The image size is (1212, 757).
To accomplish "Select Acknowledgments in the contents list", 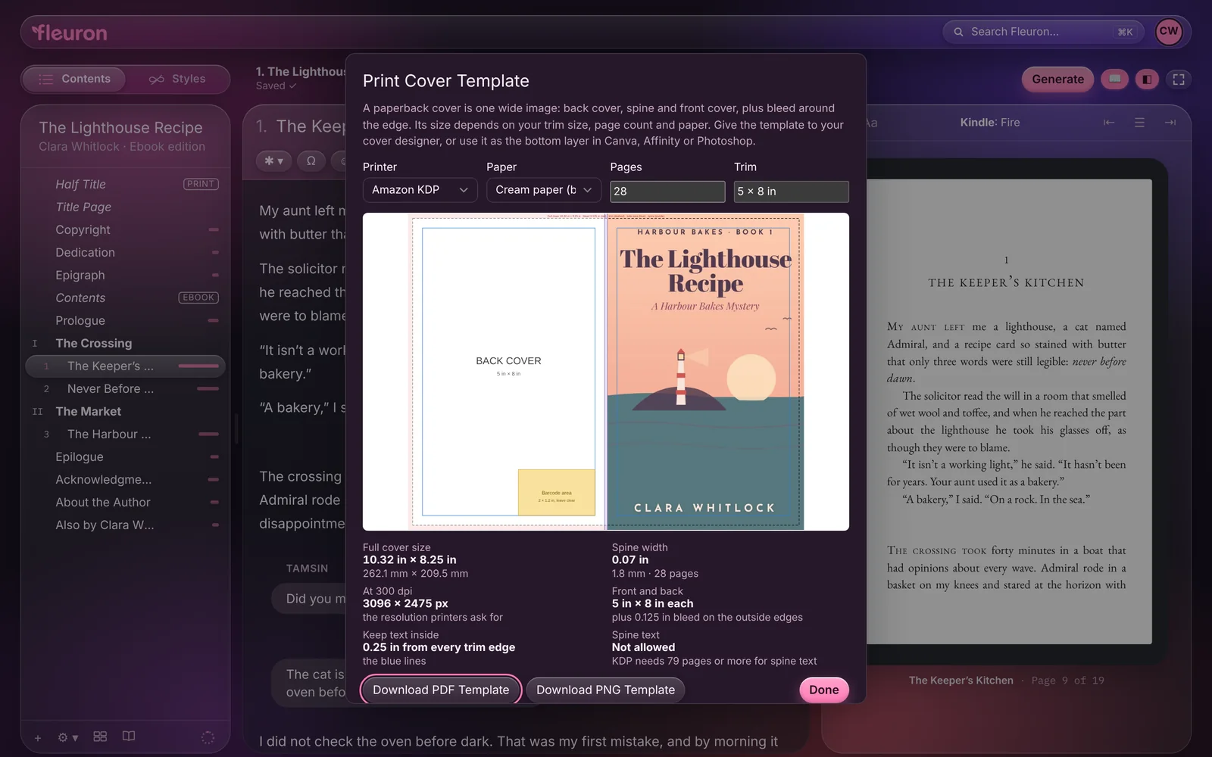I will point(126,479).
